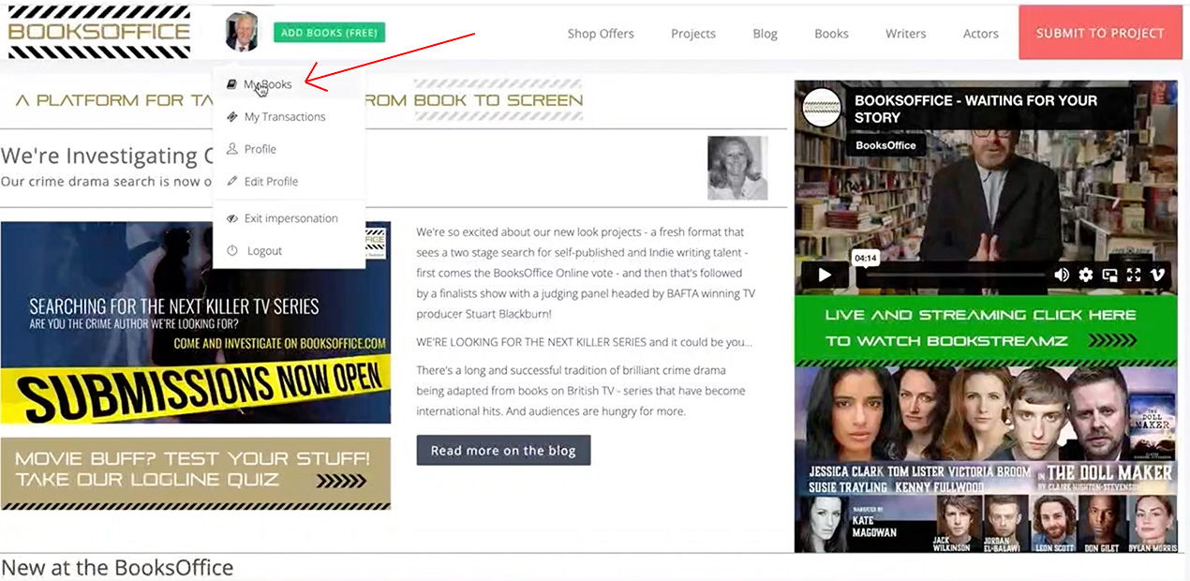Click the woman's portrait thumbnail

click(737, 168)
